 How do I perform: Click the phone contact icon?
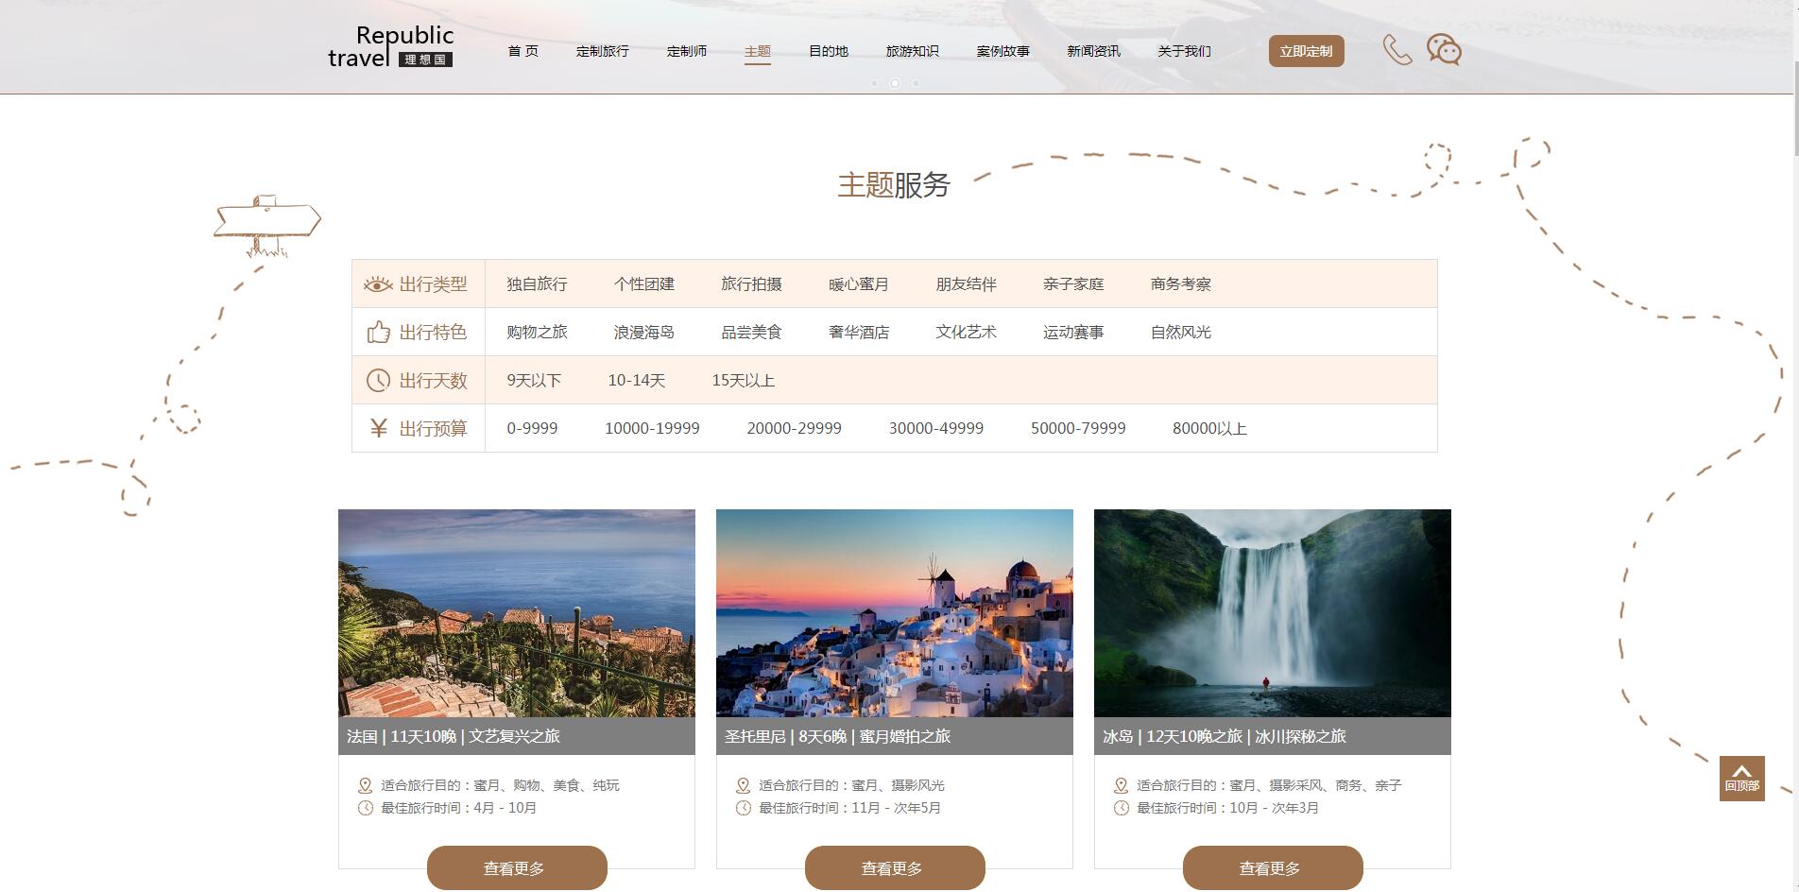(x=1397, y=49)
